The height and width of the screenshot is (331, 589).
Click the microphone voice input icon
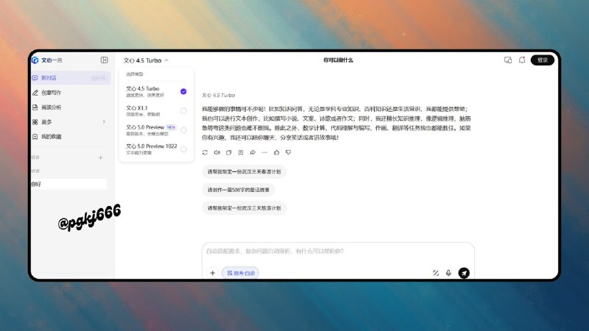(x=448, y=273)
